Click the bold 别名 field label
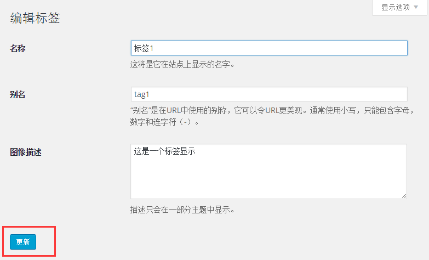 18,94
